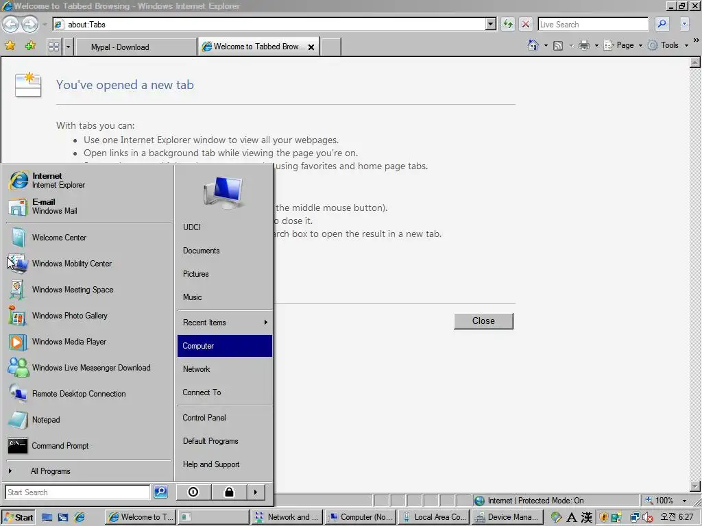
Task: Open Windows Live Messenger Download
Action: pos(88,368)
